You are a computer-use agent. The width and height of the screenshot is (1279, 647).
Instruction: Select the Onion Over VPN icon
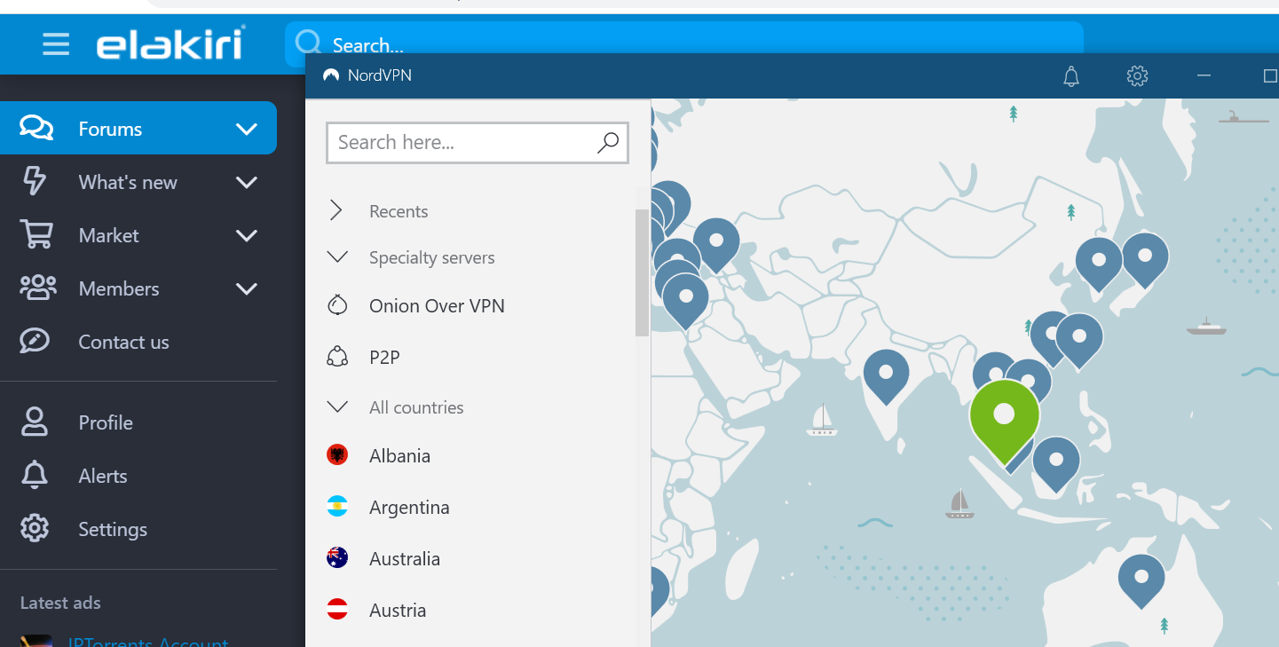click(337, 305)
